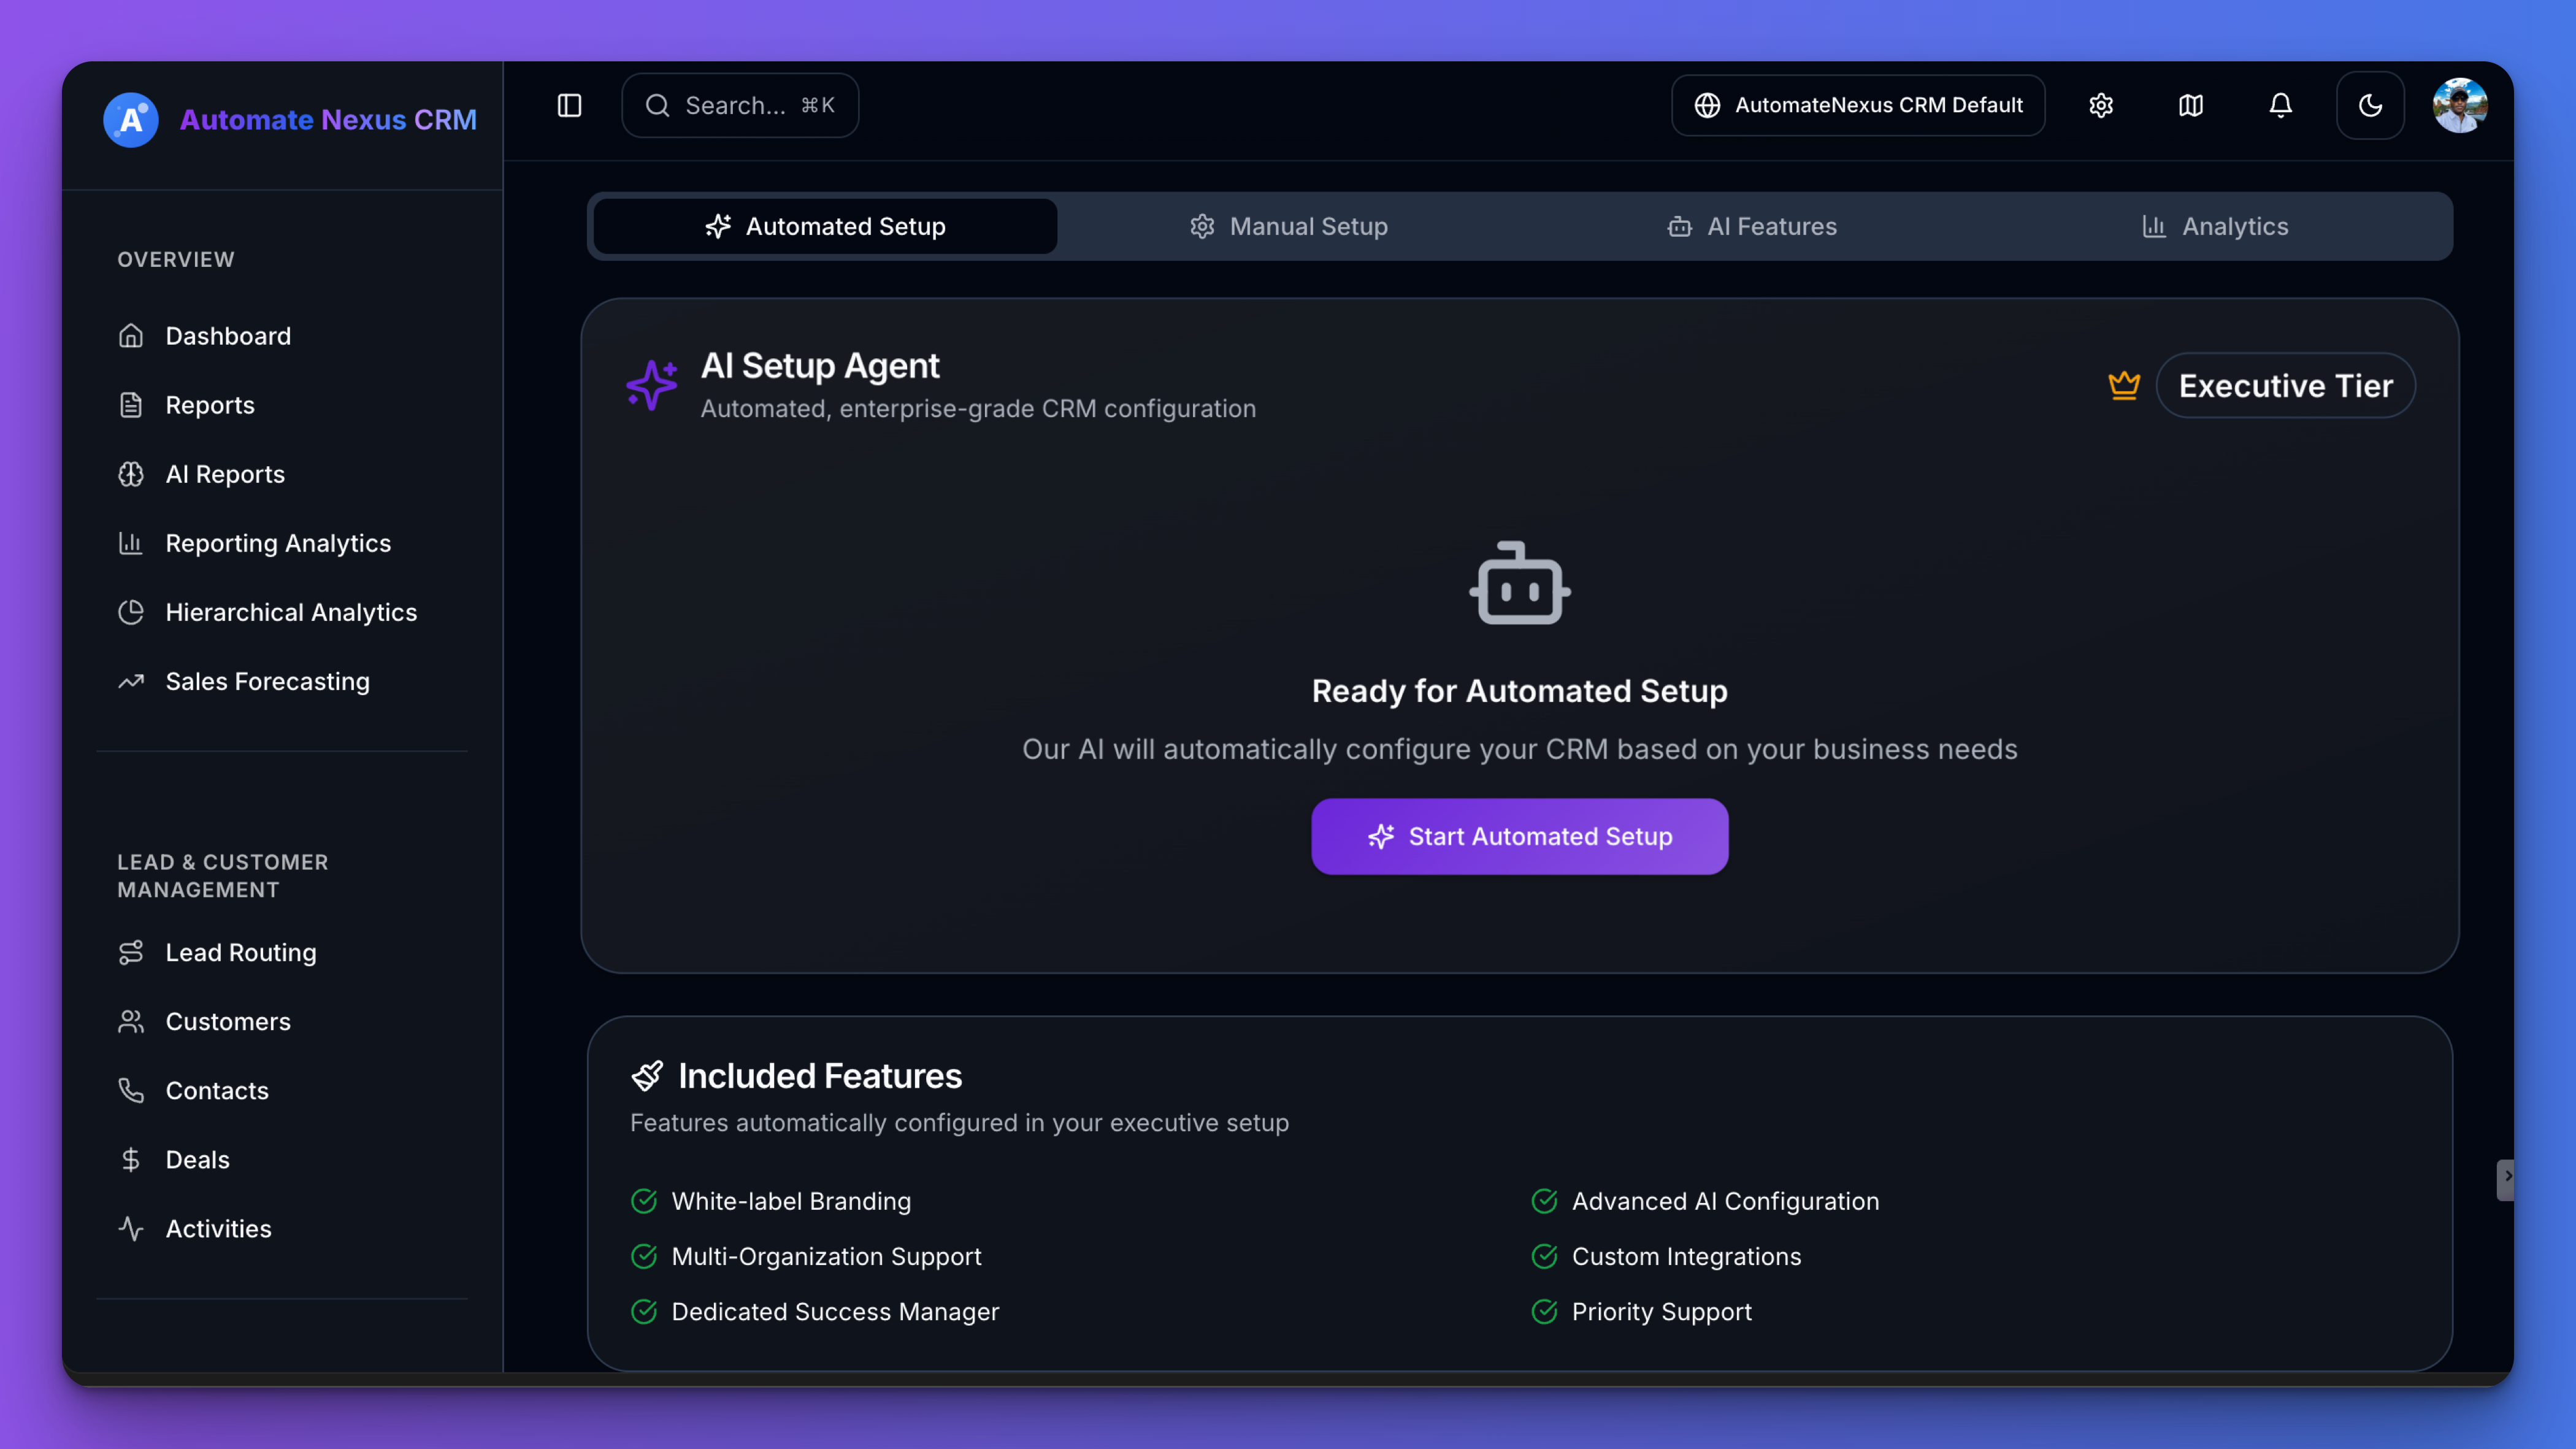
Task: Select the Sales Forecasting sidebar item
Action: pos(267,681)
